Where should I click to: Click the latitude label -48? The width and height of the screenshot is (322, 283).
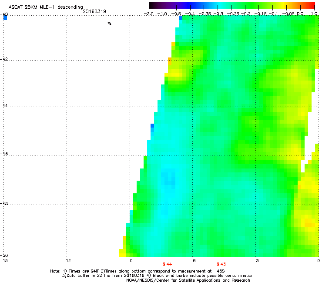click(x=4, y=204)
